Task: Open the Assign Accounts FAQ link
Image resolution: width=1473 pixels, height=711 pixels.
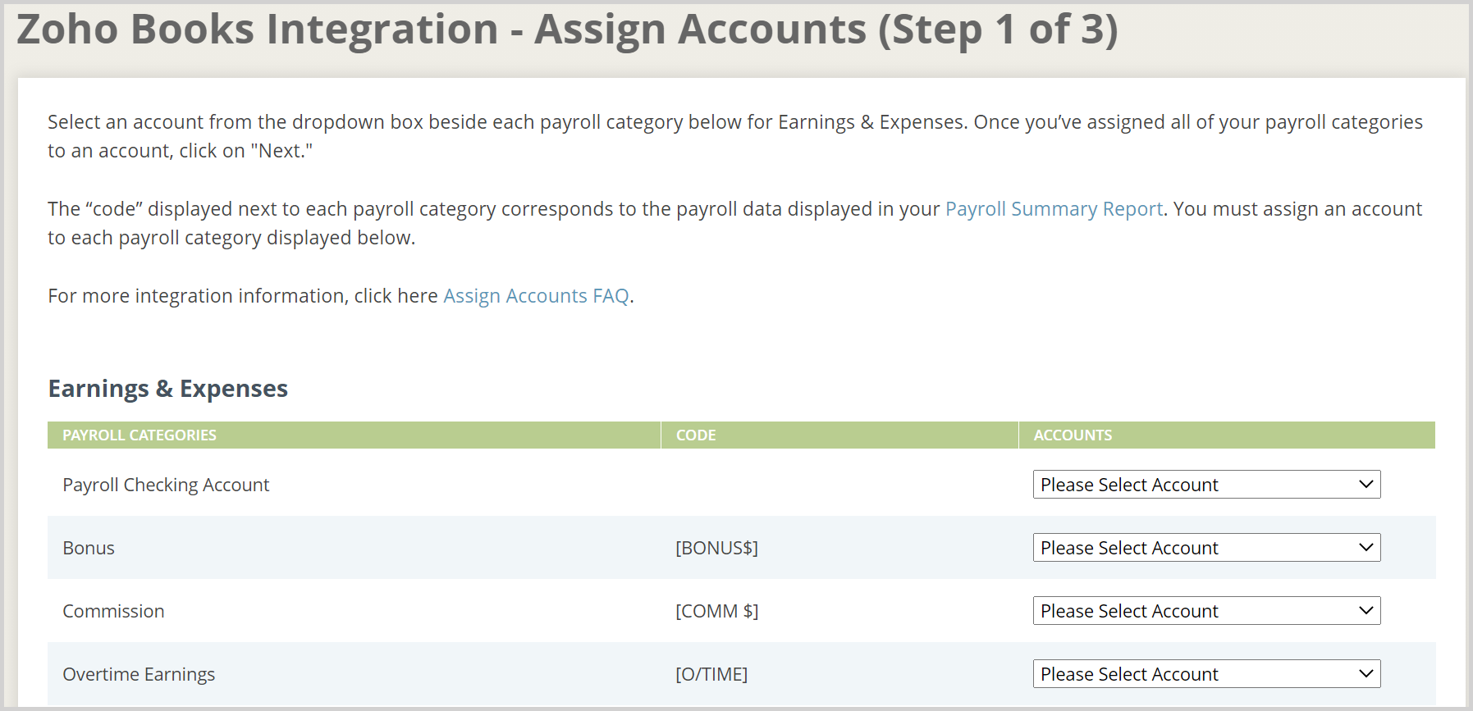Action: point(535,295)
